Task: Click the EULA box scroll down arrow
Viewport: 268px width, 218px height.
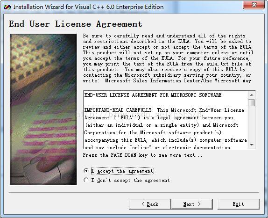Action: pyautogui.click(x=251, y=145)
